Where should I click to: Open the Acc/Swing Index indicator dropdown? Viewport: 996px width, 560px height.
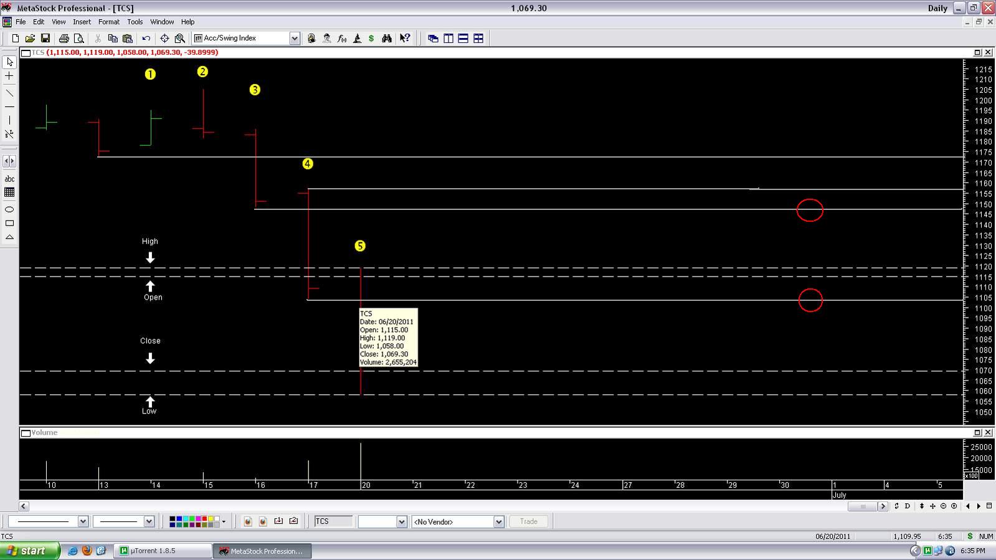(x=295, y=39)
